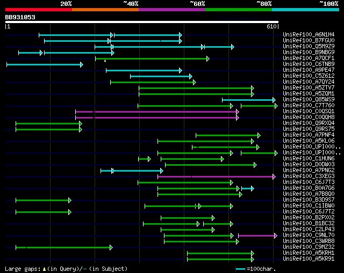Select the UniRef100_A7PNF4 label
Viewport: 344px width, 273px height.
tap(309, 135)
